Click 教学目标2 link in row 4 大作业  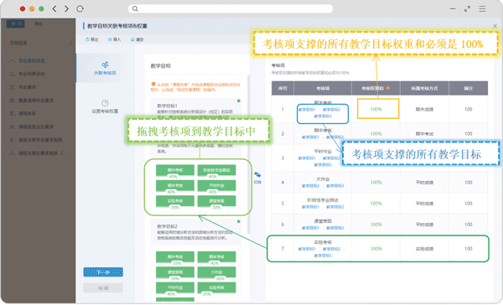point(310,186)
